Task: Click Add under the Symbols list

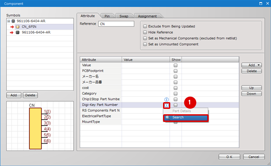Action: [x=14, y=95]
